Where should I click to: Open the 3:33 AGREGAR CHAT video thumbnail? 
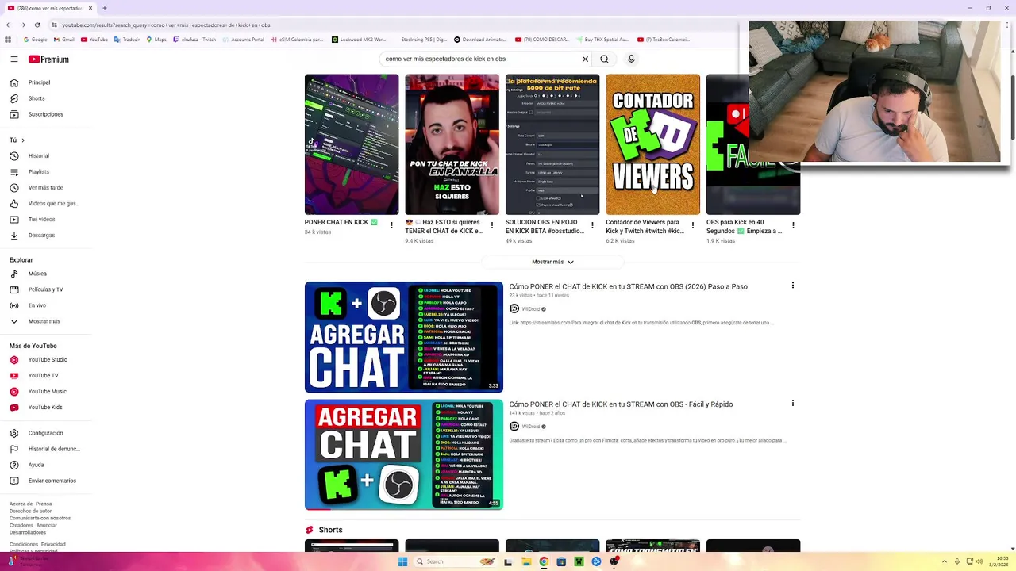click(x=404, y=337)
